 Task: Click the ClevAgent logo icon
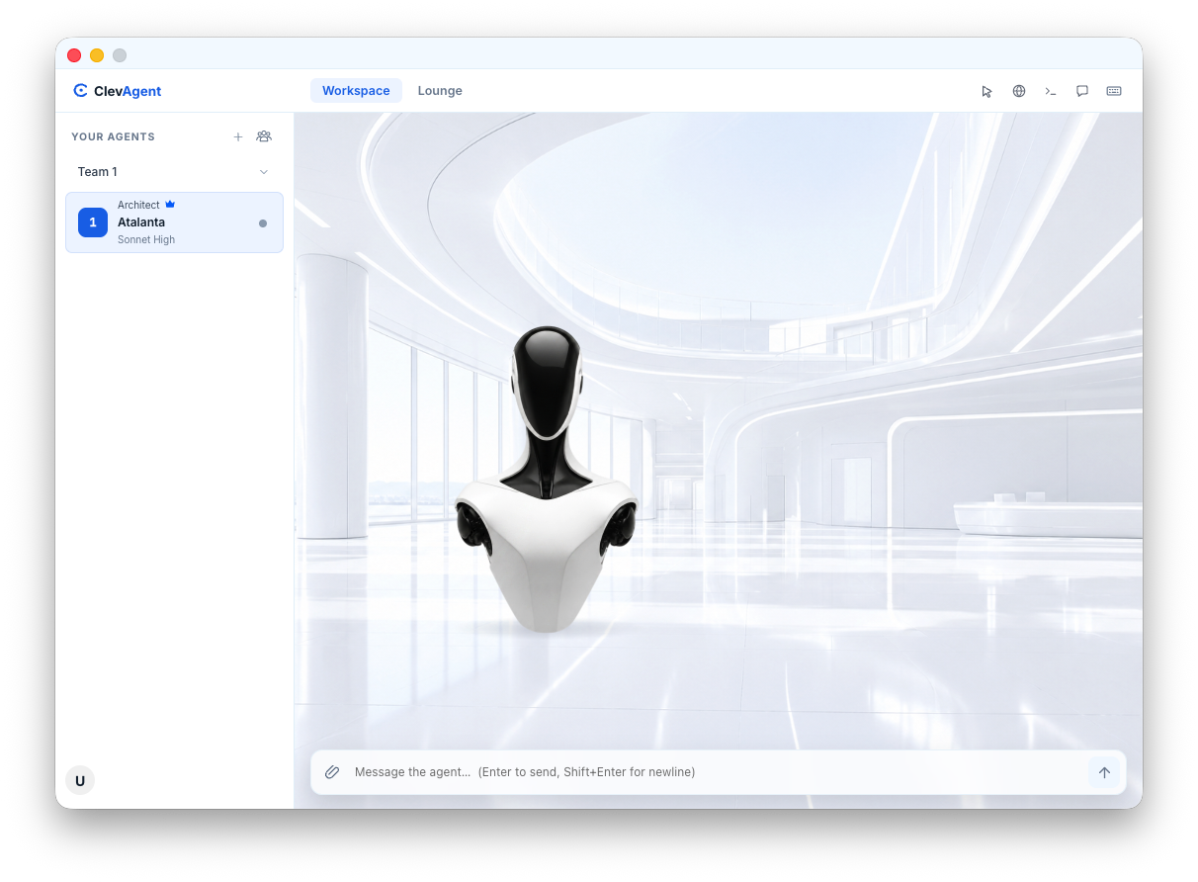tap(81, 91)
